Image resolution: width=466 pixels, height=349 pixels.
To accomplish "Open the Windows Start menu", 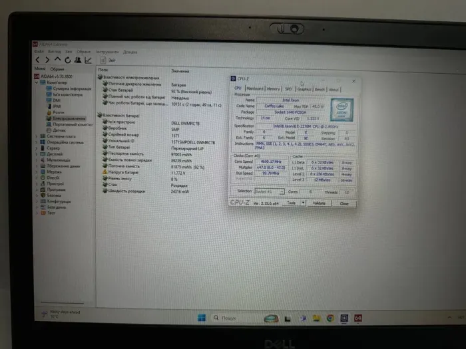I will (x=202, y=318).
